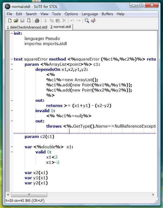This screenshot has height=208, width=163.
Task: Open the Edit menu
Action: pos(19,14)
